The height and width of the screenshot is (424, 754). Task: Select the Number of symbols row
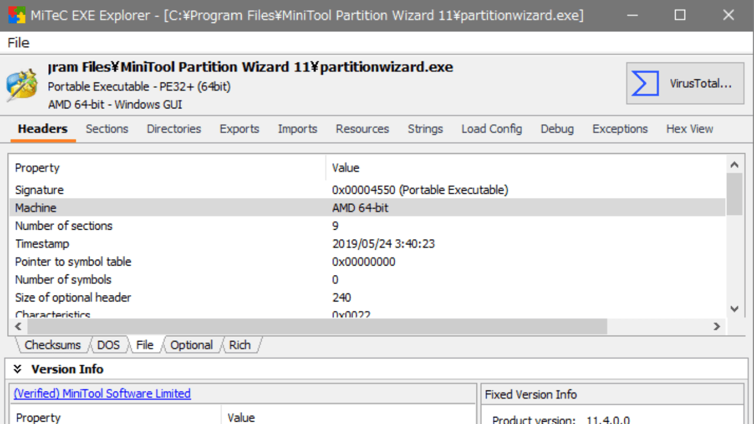pyautogui.click(x=368, y=280)
